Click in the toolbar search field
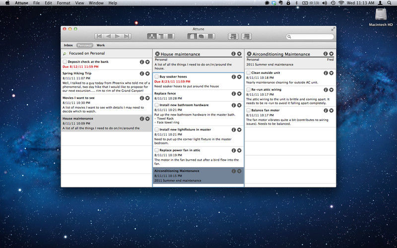 (x=310, y=37)
